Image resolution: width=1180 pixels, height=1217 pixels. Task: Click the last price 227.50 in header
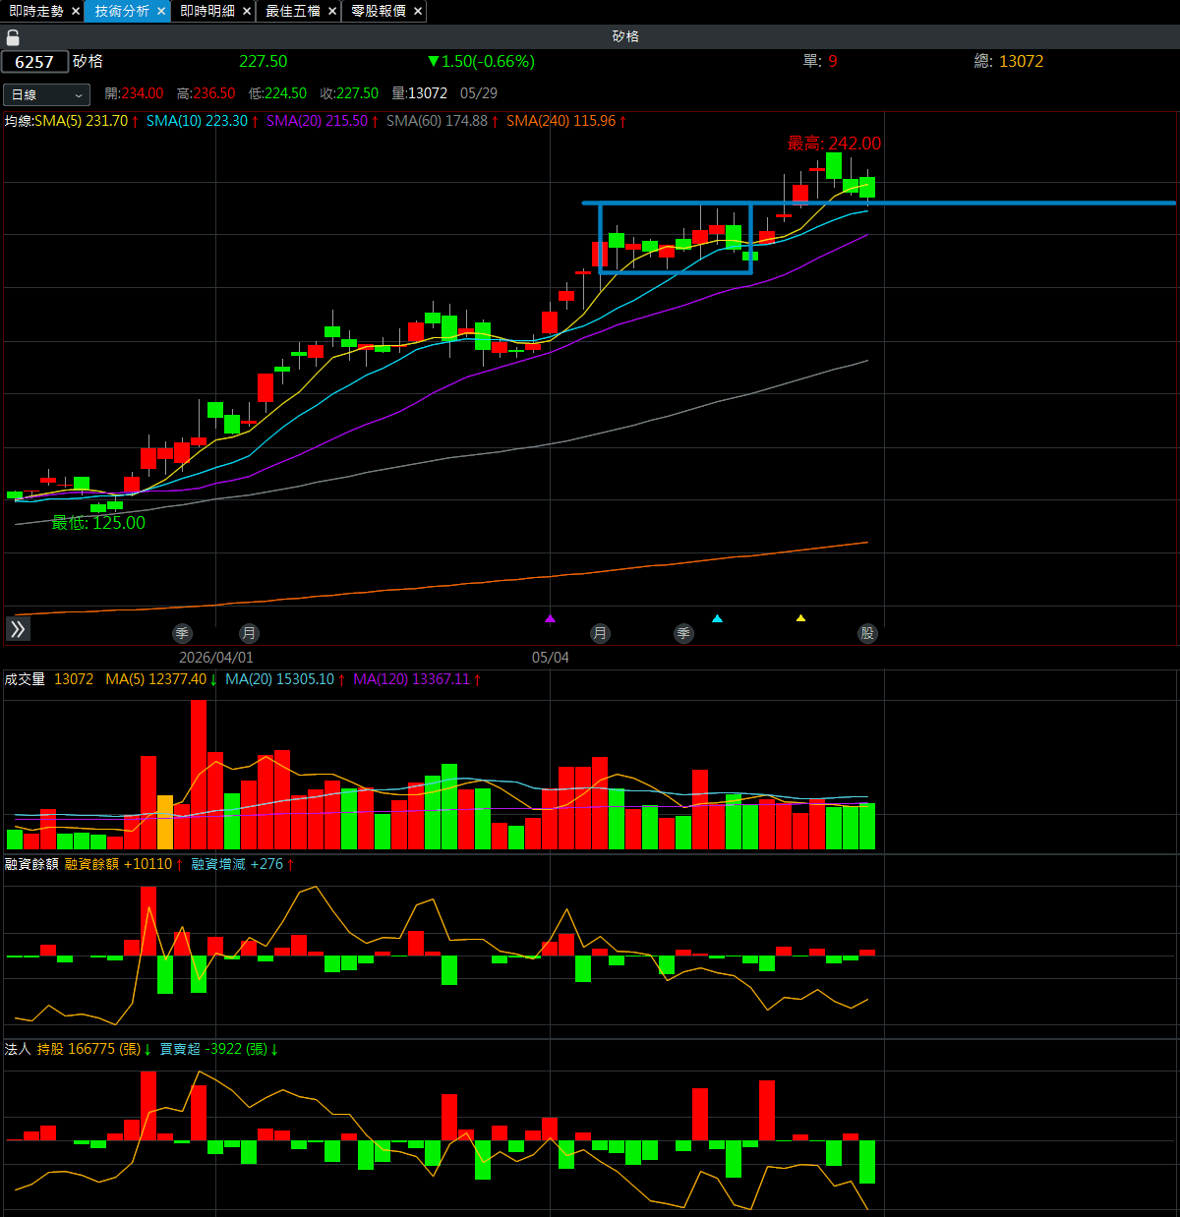click(264, 61)
